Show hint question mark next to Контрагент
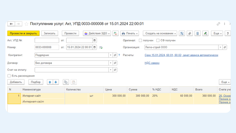The height and width of the screenshot is (133, 236). pyautogui.click(x=119, y=55)
